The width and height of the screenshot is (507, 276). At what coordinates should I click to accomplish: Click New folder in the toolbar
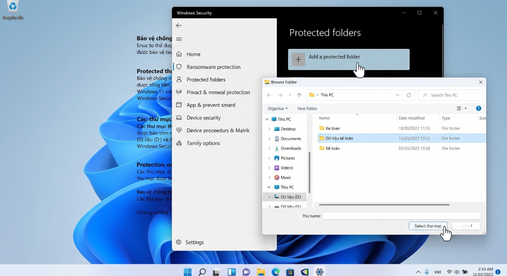click(307, 108)
